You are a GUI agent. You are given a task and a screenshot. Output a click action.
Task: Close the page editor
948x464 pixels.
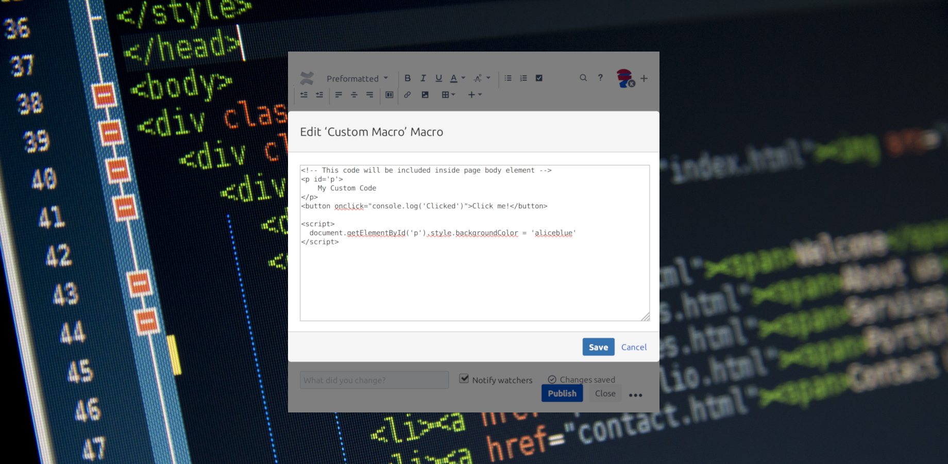(605, 393)
